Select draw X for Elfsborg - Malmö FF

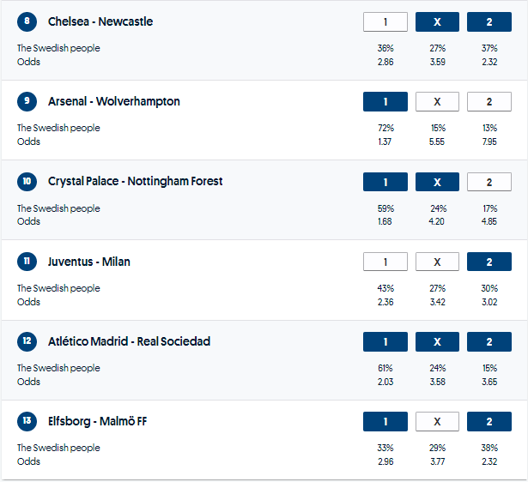click(437, 422)
